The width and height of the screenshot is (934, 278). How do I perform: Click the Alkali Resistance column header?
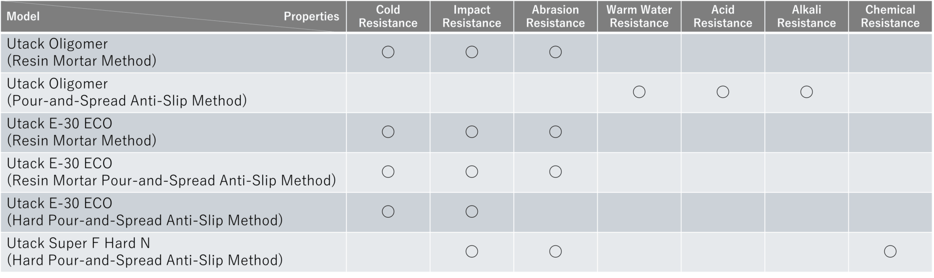coord(806,17)
